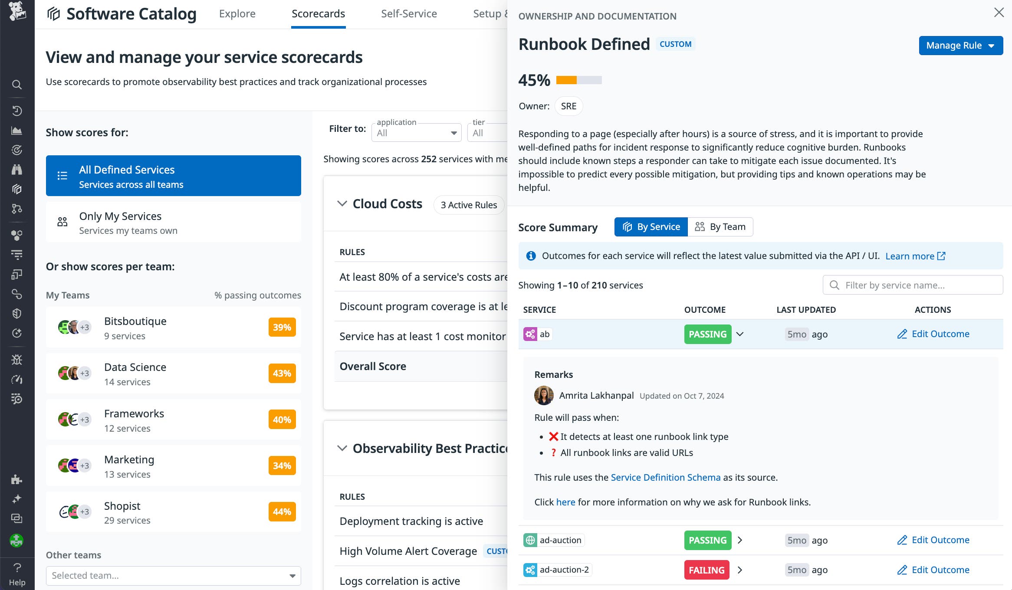1012x590 pixels.
Task: Expand the ad-auction outcome row chevron
Action: pyautogui.click(x=740, y=540)
